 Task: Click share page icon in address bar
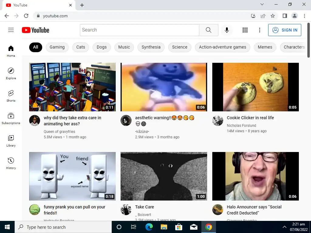click(x=263, y=16)
